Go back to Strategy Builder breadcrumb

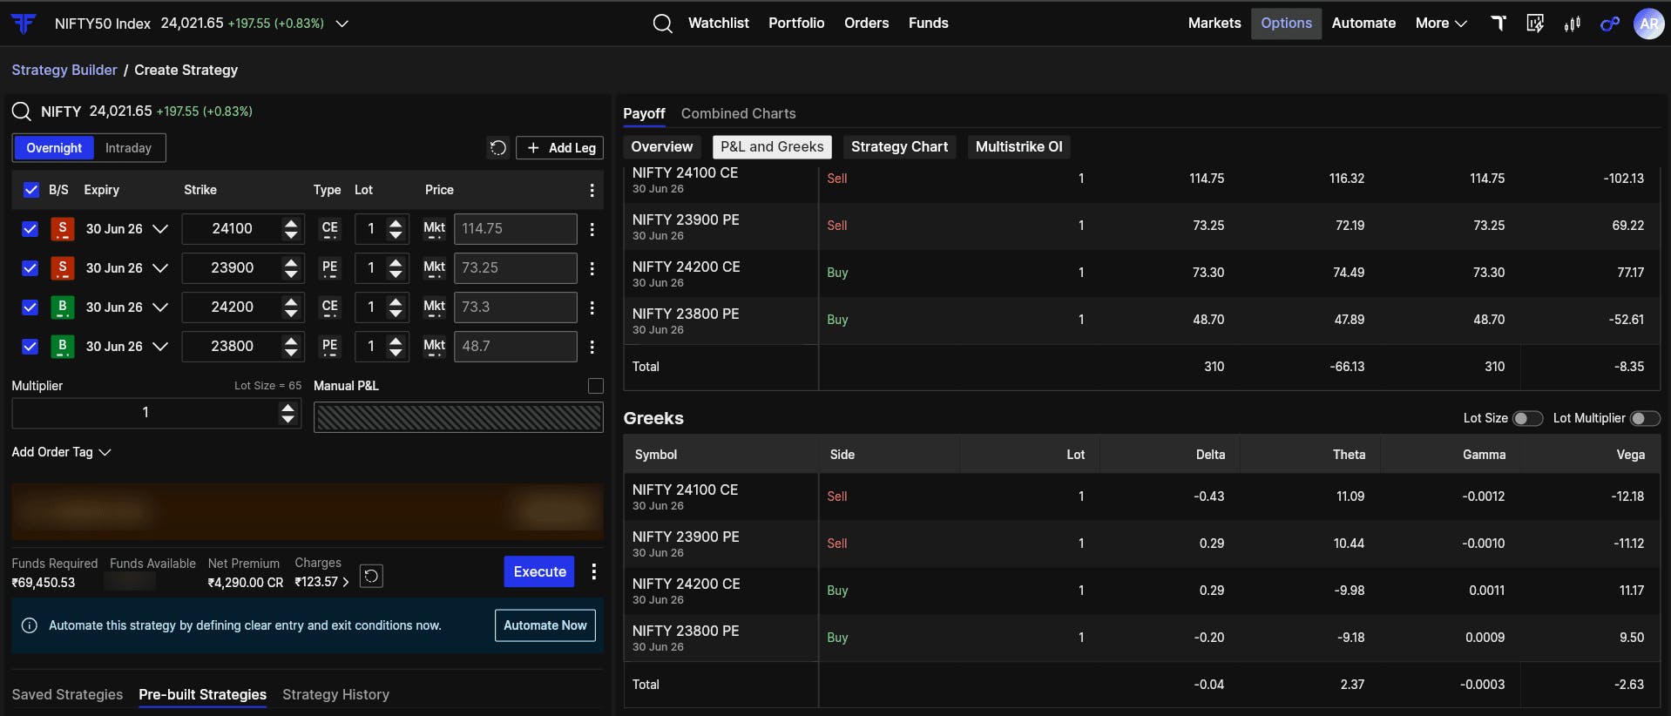pos(64,70)
